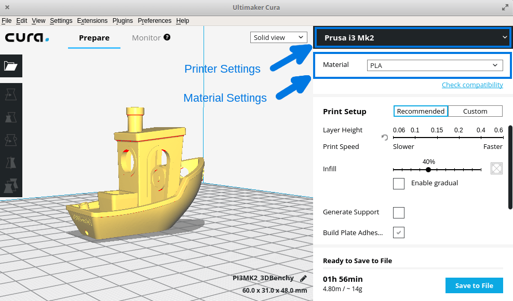Rename PI3MK2_3DBenchy using the pencil icon
Image resolution: width=513 pixels, height=301 pixels.
pos(303,278)
